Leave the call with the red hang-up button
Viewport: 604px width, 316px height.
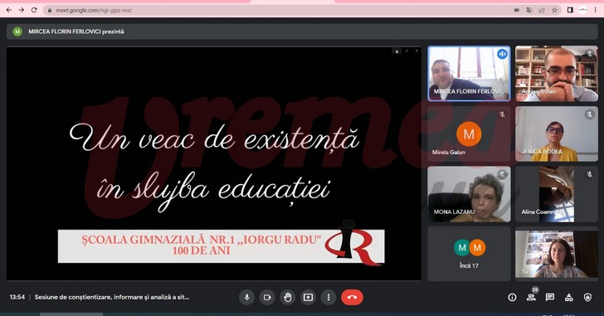[x=352, y=297]
